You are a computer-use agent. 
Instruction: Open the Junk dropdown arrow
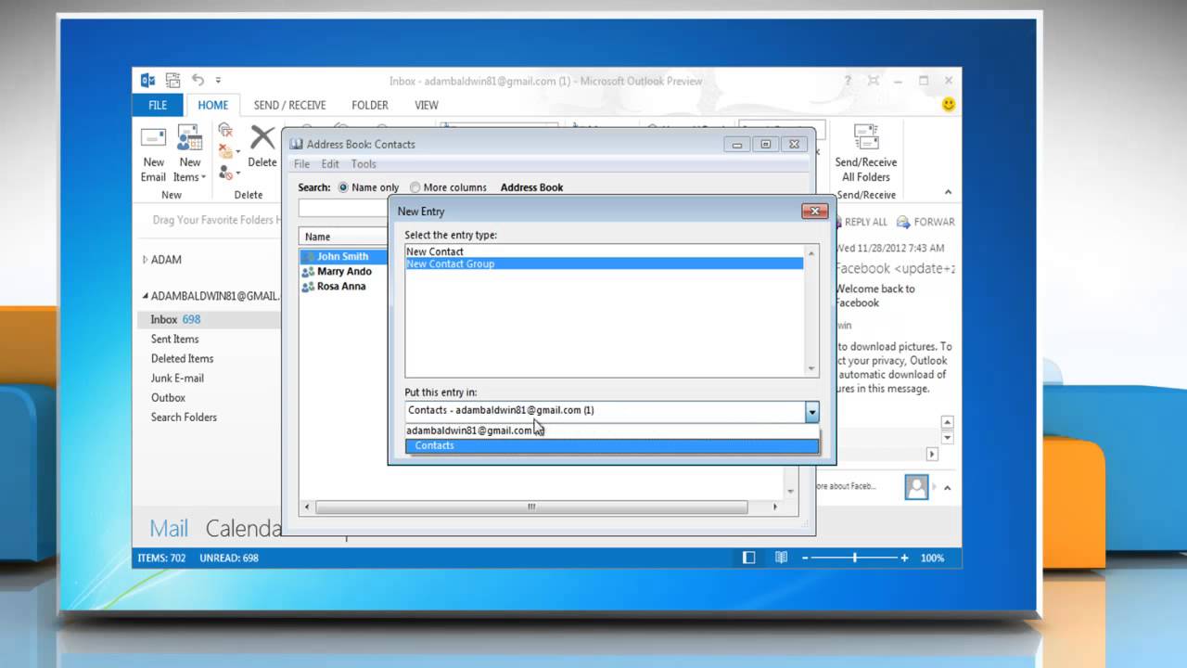point(238,173)
